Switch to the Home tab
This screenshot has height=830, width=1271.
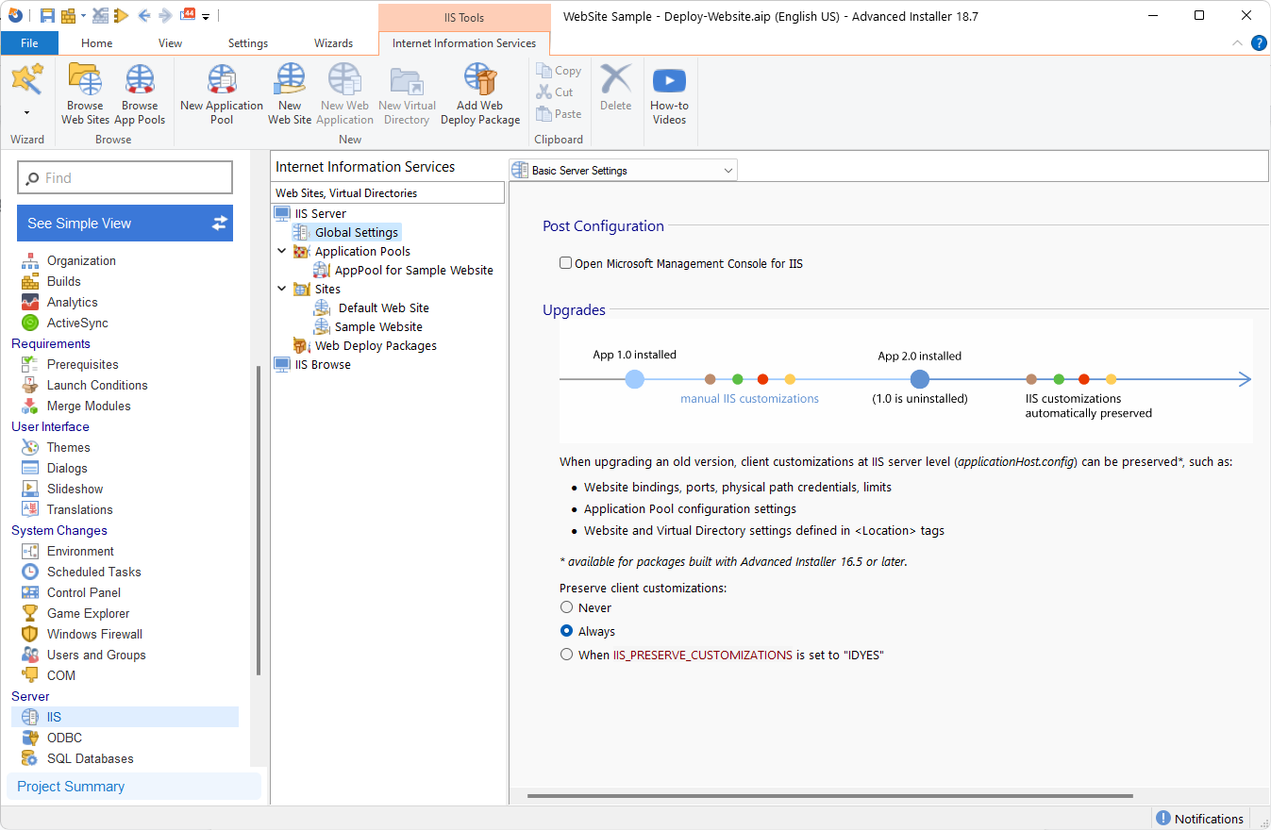pos(97,43)
